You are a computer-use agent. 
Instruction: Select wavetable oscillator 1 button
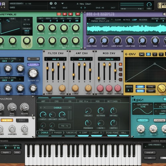click(x=59, y=14)
